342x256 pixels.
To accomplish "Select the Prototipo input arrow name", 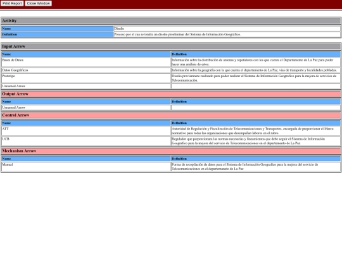I will click(x=8, y=76).
